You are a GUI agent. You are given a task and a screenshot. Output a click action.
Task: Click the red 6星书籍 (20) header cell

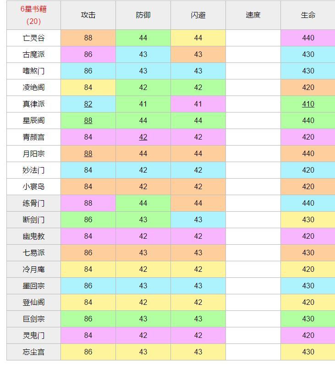[x=34, y=15]
